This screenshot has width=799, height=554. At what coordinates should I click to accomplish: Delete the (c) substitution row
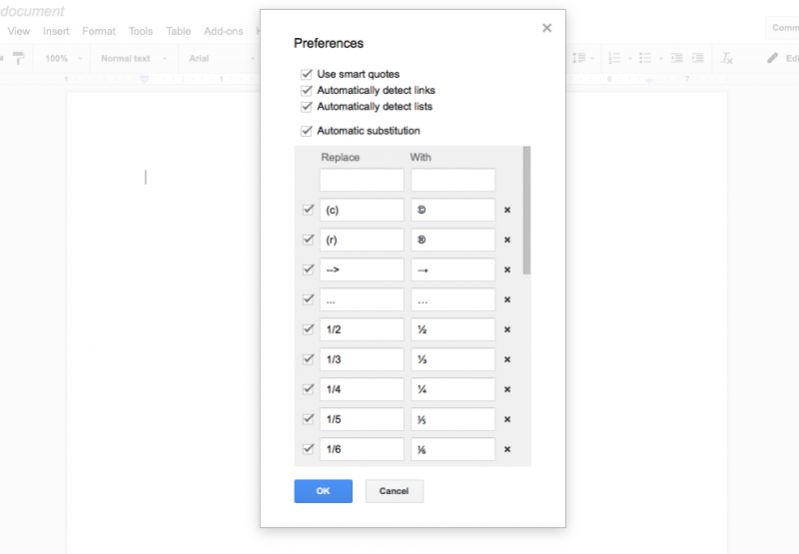(507, 211)
